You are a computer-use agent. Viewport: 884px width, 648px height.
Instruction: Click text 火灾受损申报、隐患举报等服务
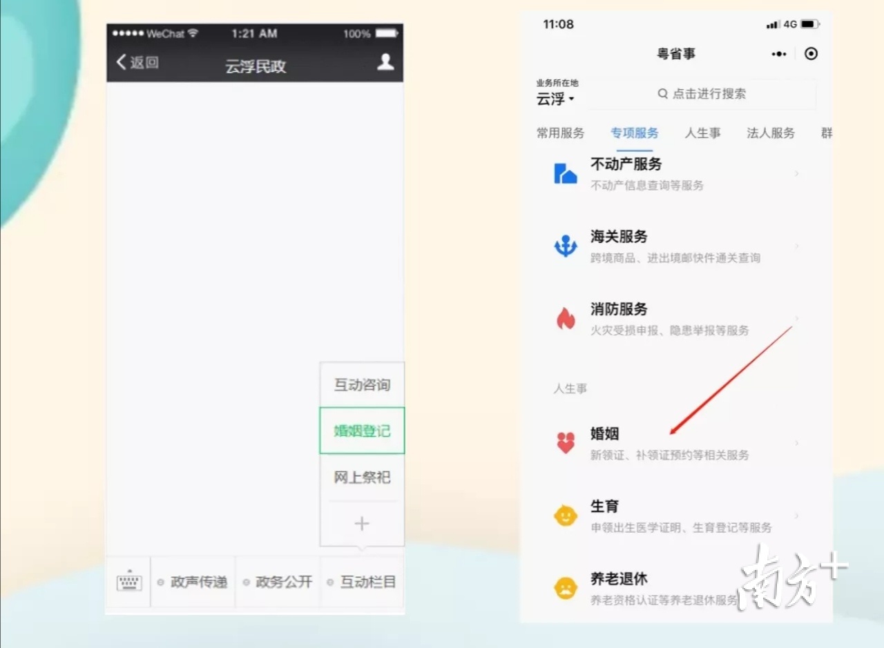pos(670,331)
